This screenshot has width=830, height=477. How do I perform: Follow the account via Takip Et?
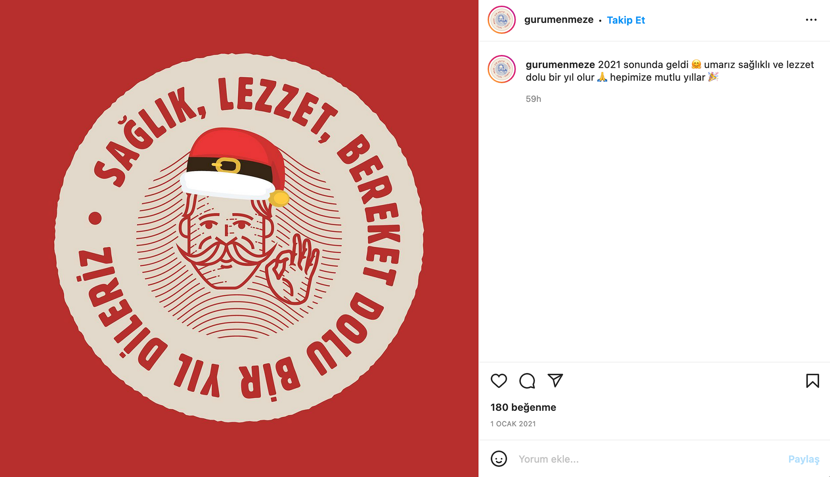tap(626, 20)
